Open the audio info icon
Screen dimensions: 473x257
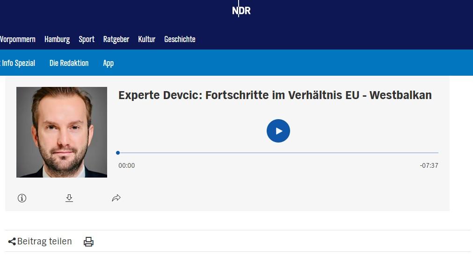pos(22,198)
